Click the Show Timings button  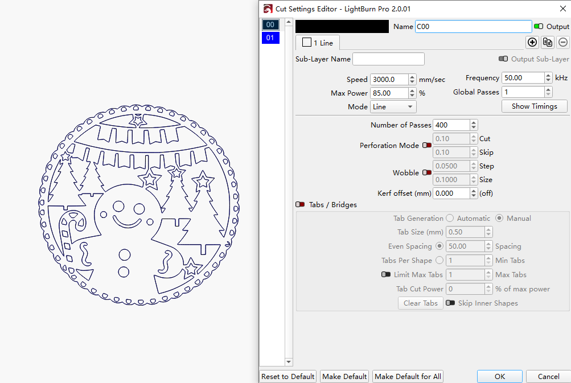(534, 106)
